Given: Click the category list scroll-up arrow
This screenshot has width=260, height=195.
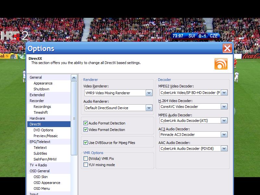Looking at the screenshot, I should (x=74, y=78).
